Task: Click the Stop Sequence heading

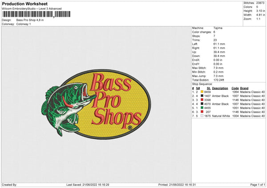Action: (x=202, y=84)
